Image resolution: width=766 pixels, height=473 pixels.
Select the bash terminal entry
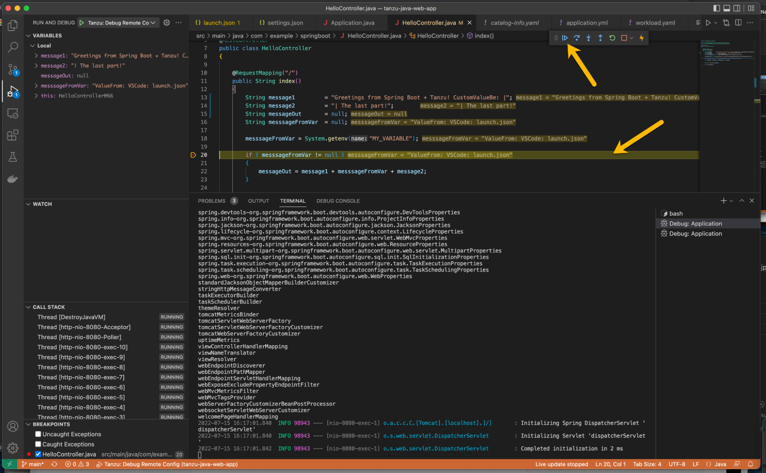(x=676, y=214)
